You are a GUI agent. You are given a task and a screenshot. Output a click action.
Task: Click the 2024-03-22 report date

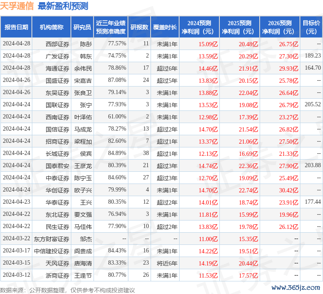pos(16,238)
